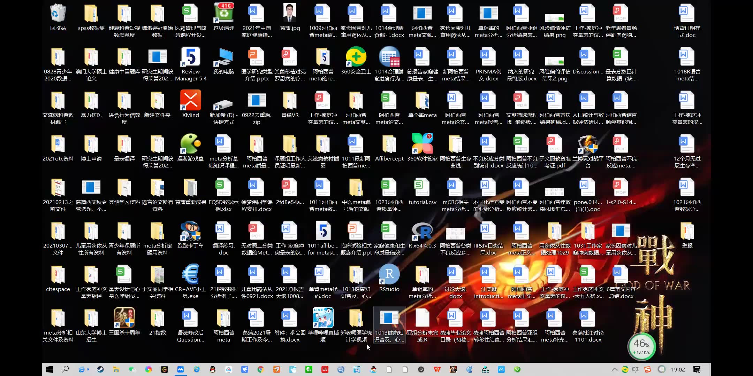Viewport: 753px width, 376px height.
Task: Open the 胃镜VR folder
Action: (x=290, y=104)
